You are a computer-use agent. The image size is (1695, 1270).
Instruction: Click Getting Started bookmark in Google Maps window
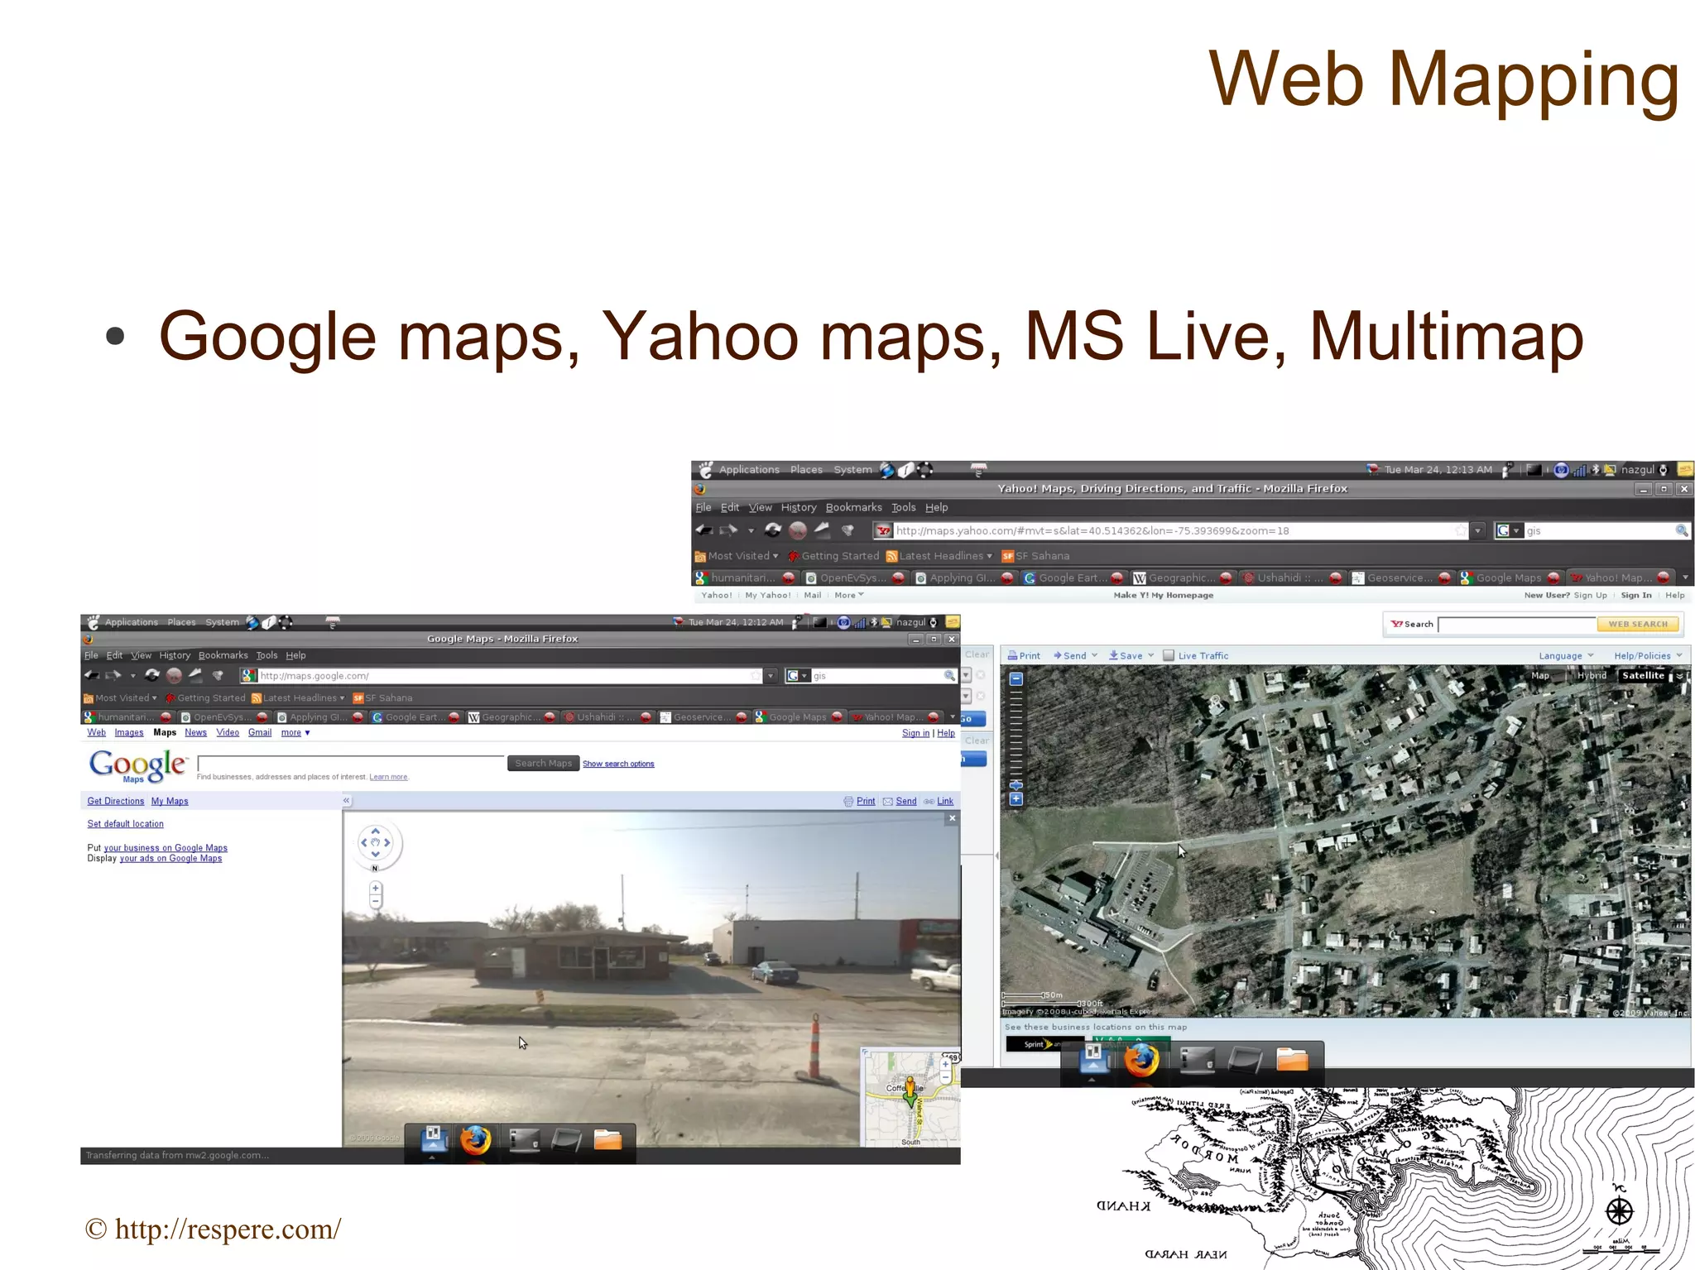click(x=204, y=697)
